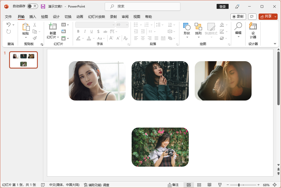Viewport: 281px width, 188px height.
Task: Click the New Slide (新建幻灯片) icon
Action: 53,27
